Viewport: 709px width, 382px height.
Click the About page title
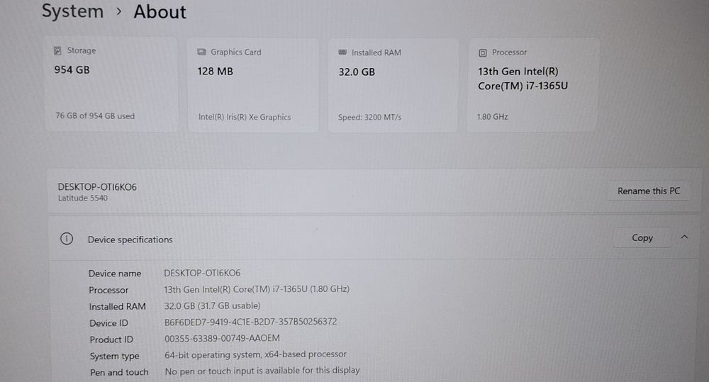(160, 12)
